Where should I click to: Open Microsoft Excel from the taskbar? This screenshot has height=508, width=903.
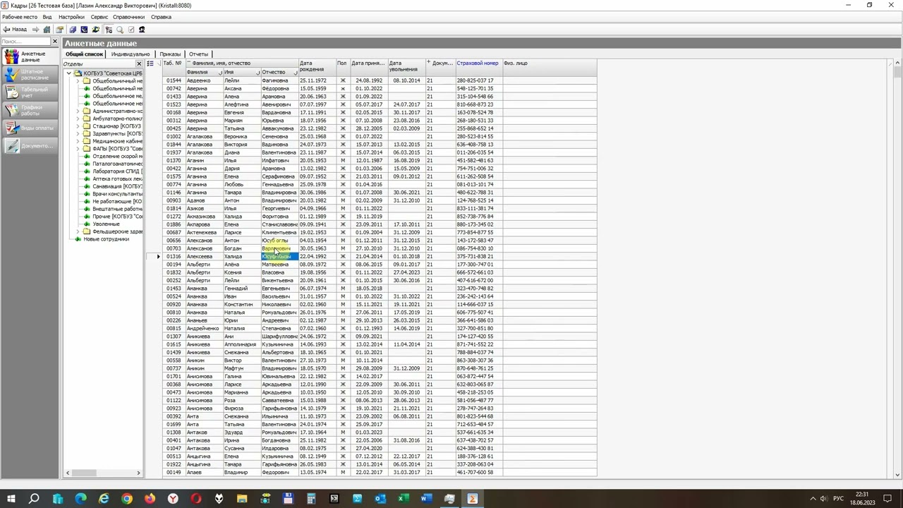(x=403, y=499)
